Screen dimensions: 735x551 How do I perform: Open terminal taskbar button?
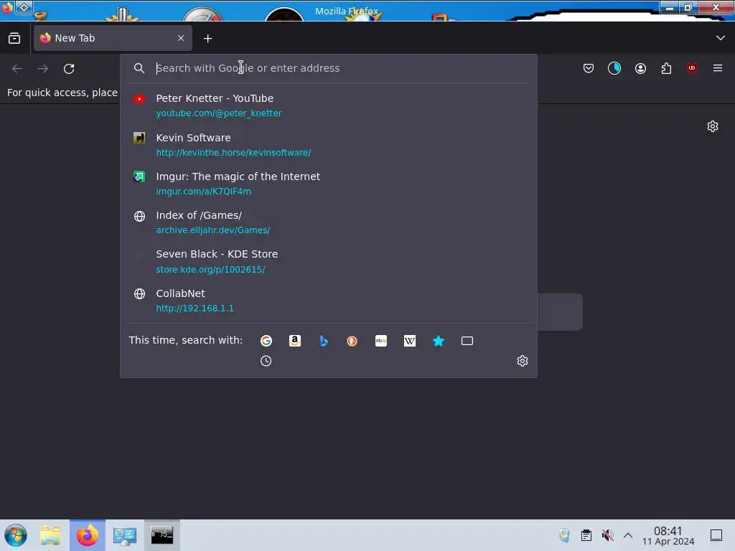click(161, 535)
